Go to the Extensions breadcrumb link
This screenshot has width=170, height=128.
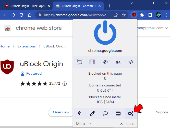pos(27,46)
